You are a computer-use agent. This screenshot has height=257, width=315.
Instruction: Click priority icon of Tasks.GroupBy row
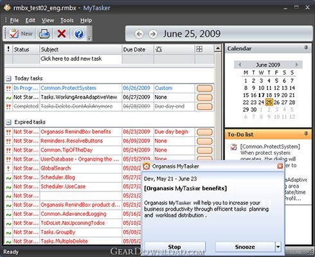(x=8, y=233)
